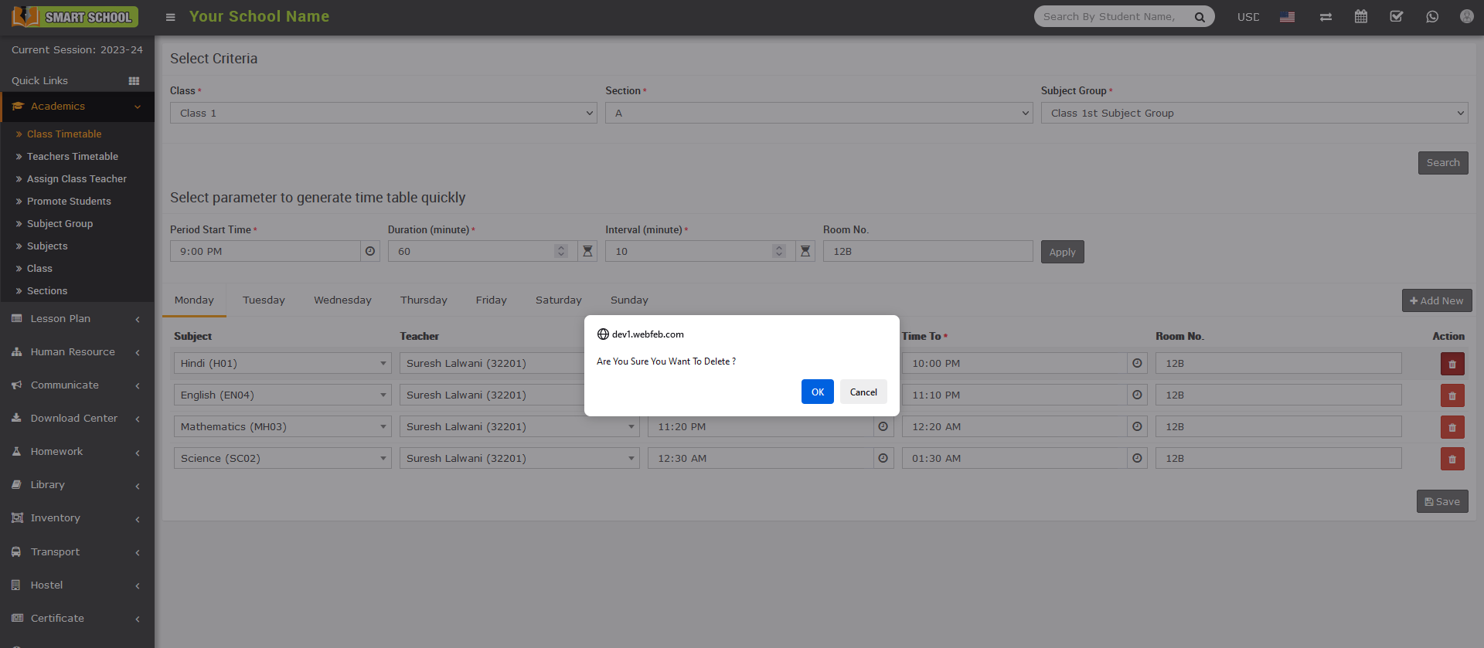
Task: Open the WhatsApp icon in header
Action: 1431,17
